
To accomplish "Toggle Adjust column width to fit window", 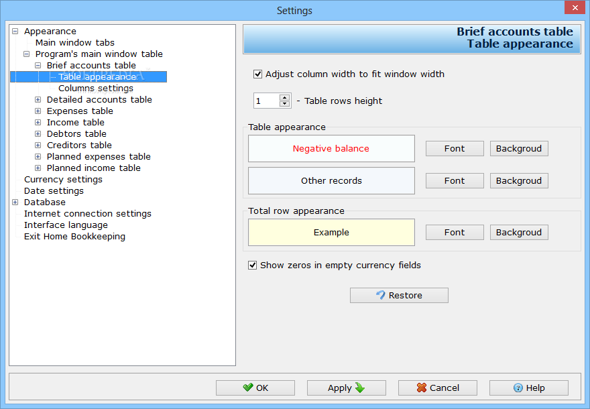I will point(257,74).
